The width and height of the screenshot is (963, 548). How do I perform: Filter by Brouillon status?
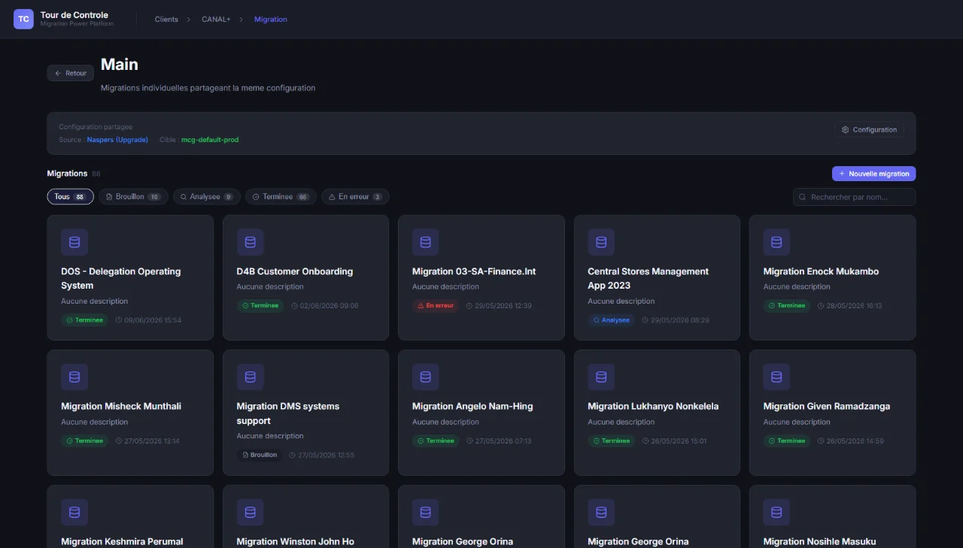(x=133, y=196)
